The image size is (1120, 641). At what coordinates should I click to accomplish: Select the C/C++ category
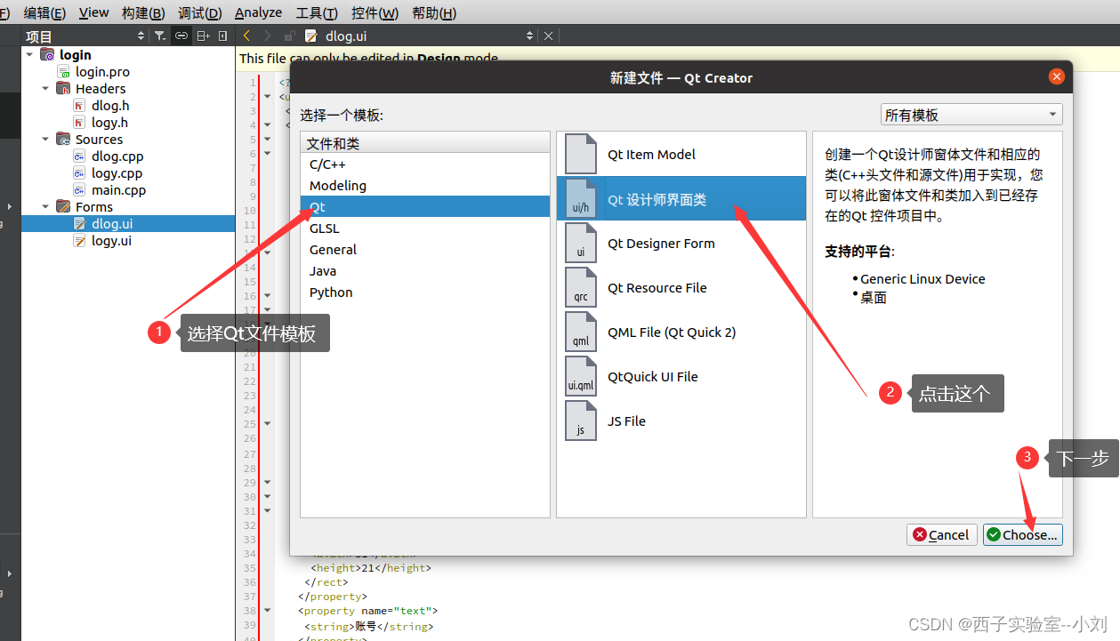(x=425, y=164)
